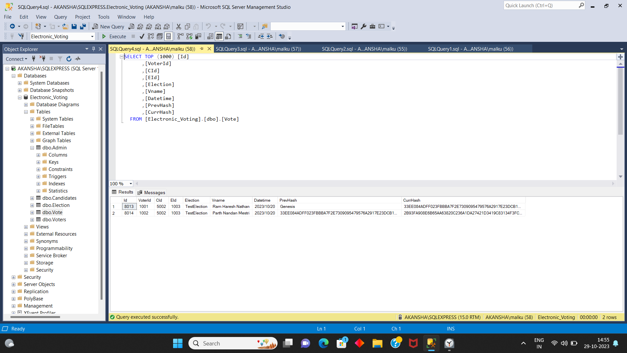This screenshot has height=353, width=627.
Task: Open a New Query window
Action: point(108,26)
